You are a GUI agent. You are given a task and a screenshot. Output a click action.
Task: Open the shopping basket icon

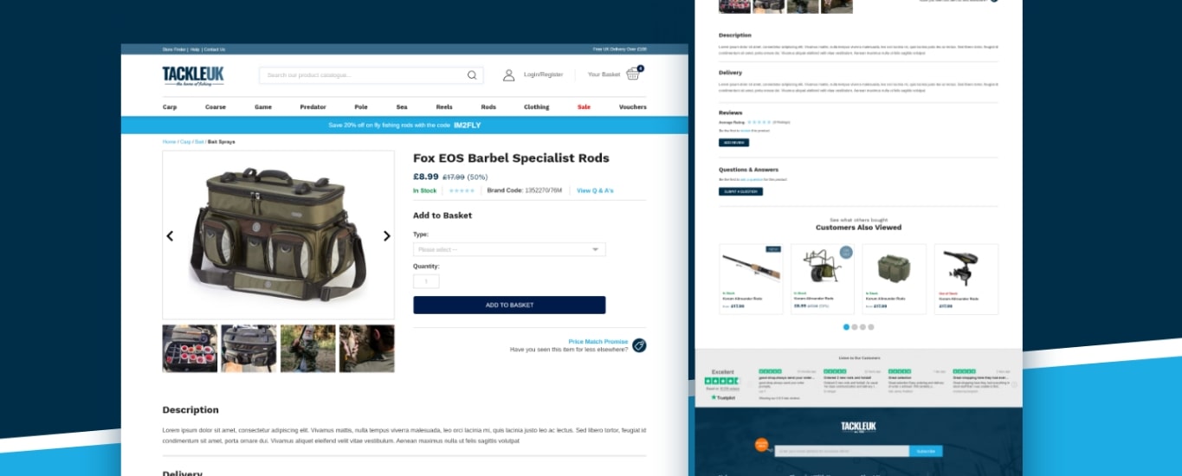(633, 74)
